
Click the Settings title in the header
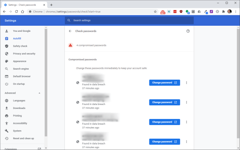[10, 21]
